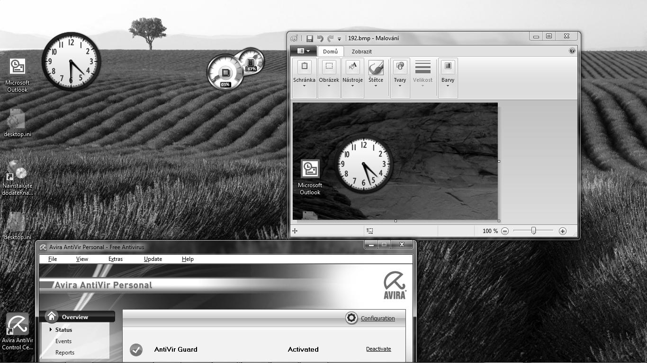Image resolution: width=647 pixels, height=363 pixels.
Task: Open Malování help with the question mark icon
Action: click(x=572, y=51)
